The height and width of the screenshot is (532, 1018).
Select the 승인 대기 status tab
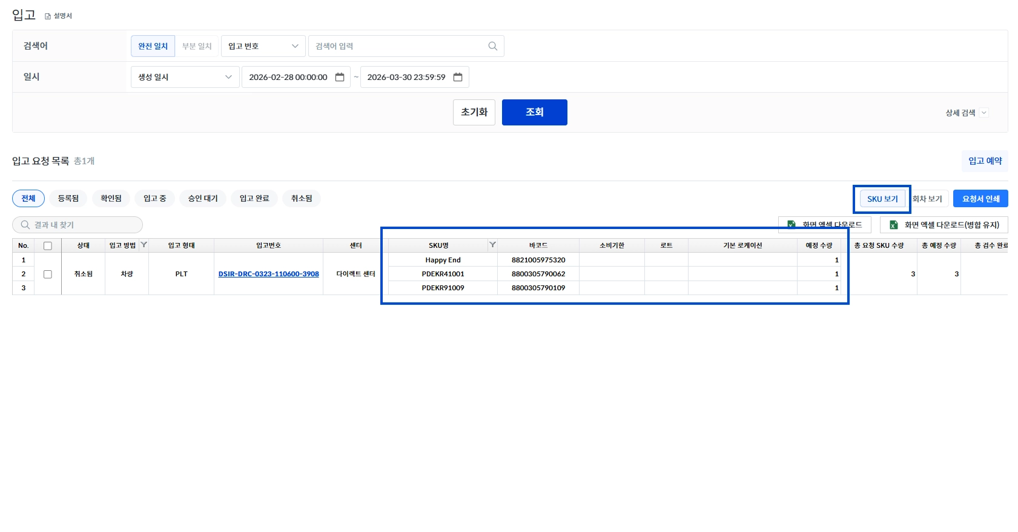203,198
